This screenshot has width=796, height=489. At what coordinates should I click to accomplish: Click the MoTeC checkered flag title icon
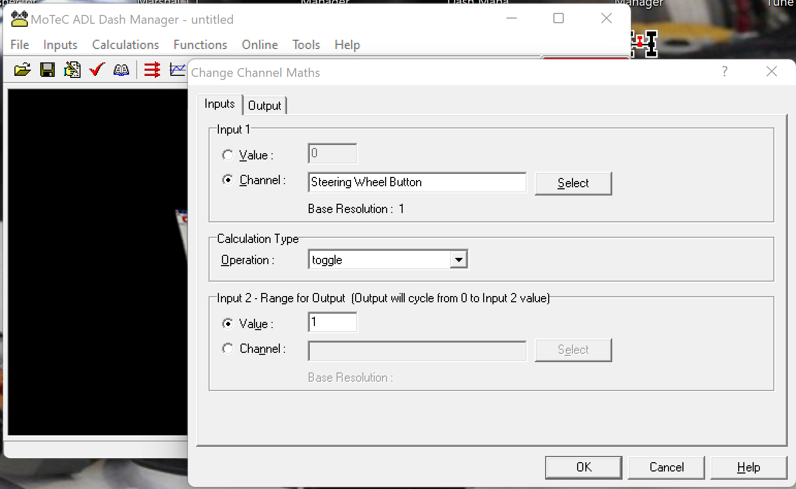[20, 19]
